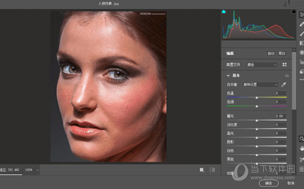Screen dimensions: 304x189
Task: Click the 曝光 0.00 value field
Action: (x=281, y=116)
